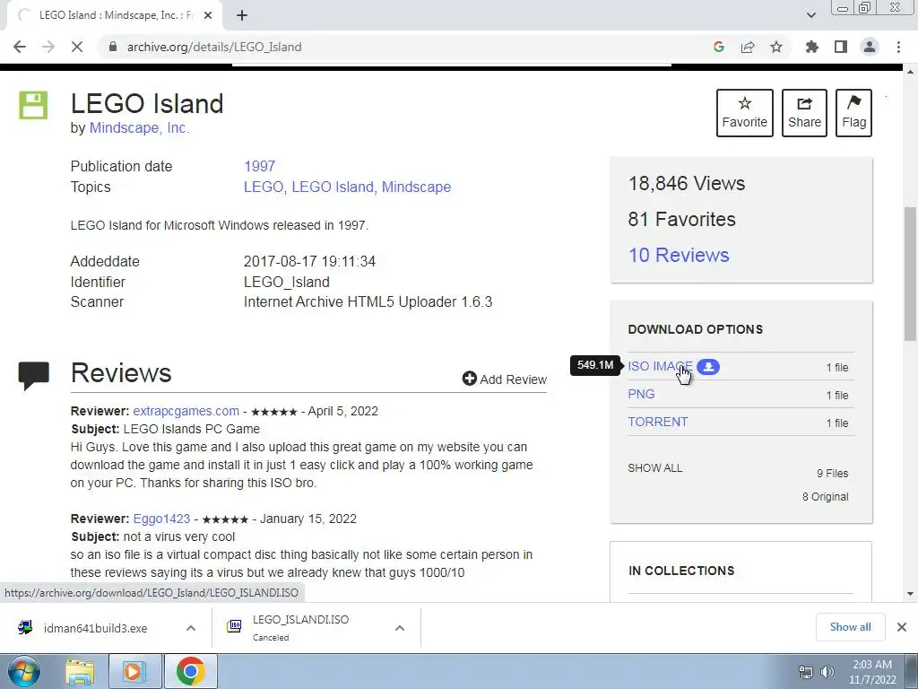Open idman641build3.exe download item
Viewport: 918px width, 689px height.
(93, 628)
